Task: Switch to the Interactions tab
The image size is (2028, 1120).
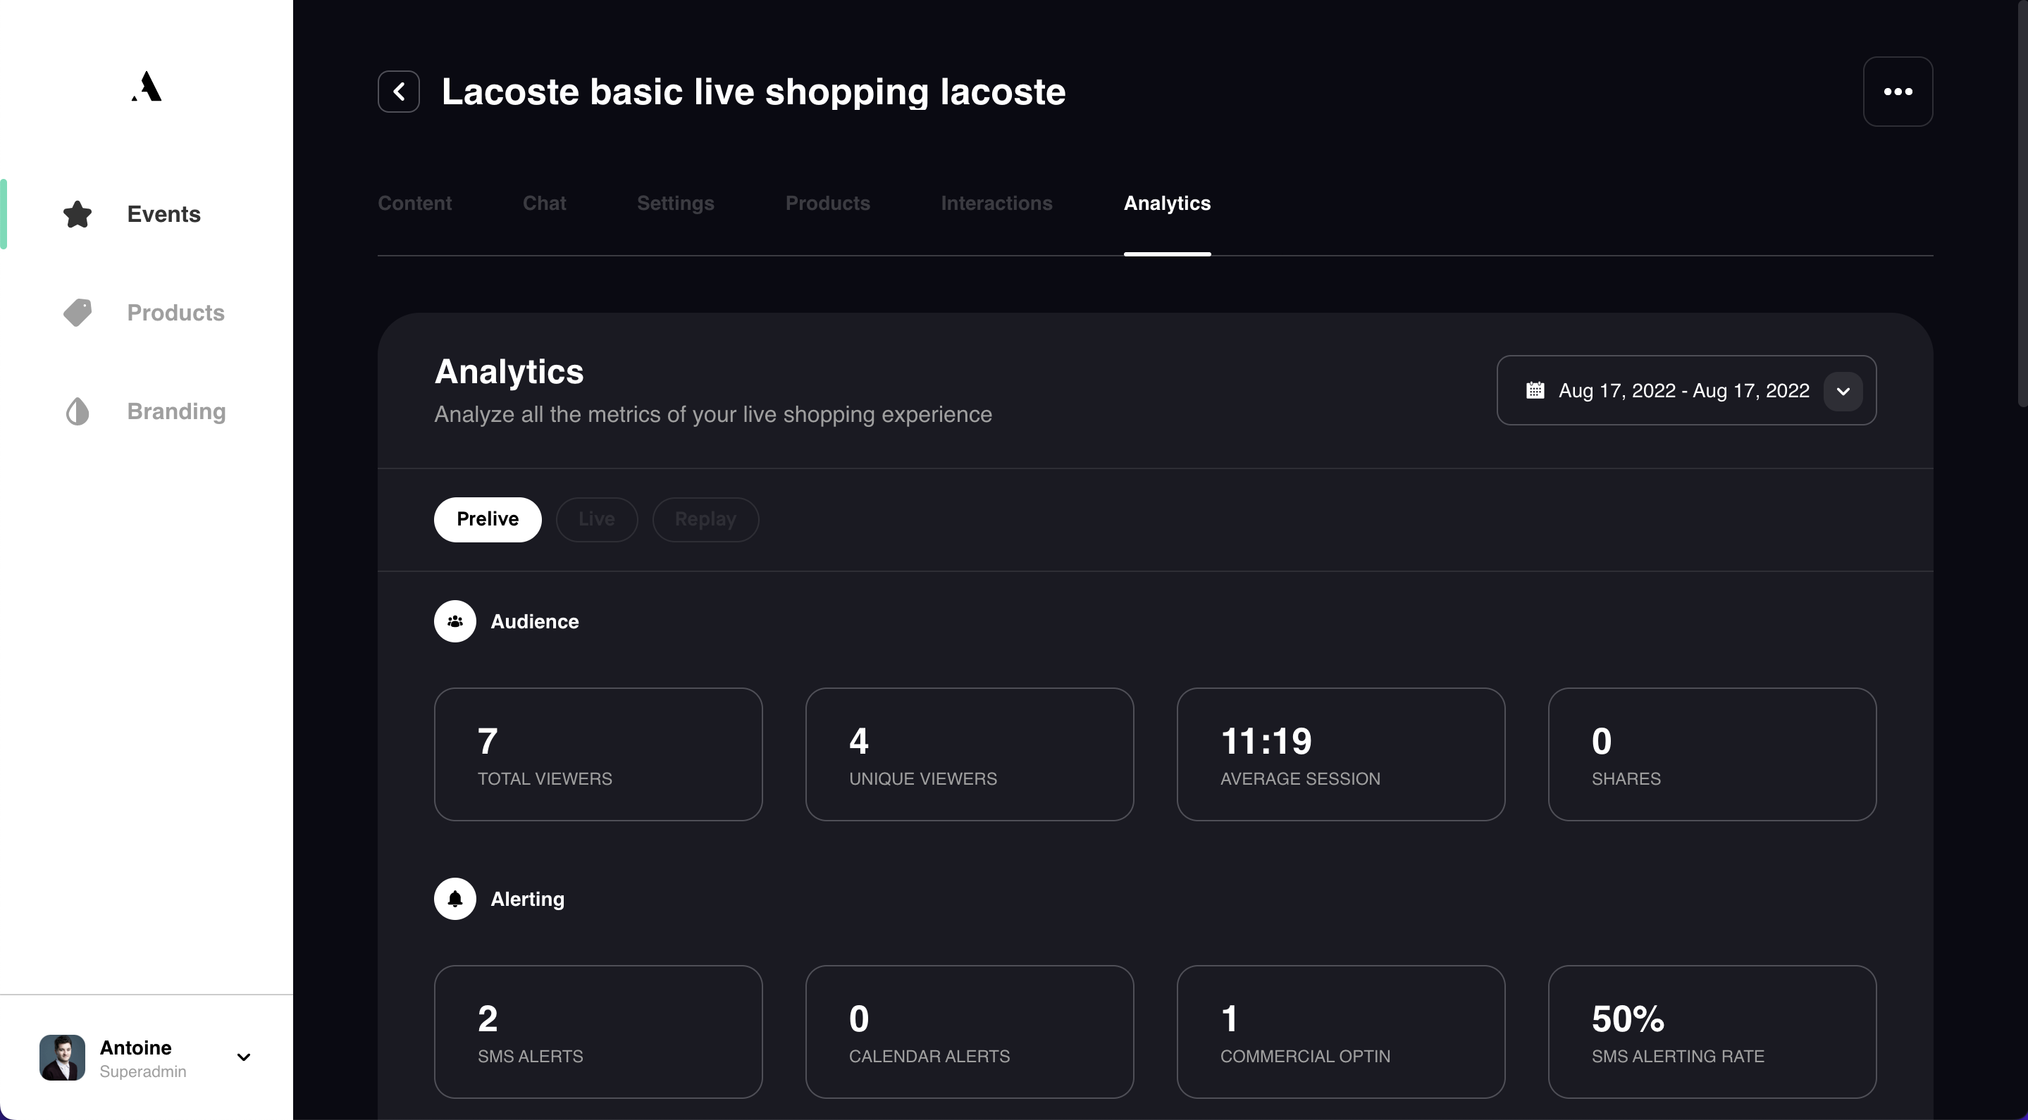Action: [x=996, y=203]
